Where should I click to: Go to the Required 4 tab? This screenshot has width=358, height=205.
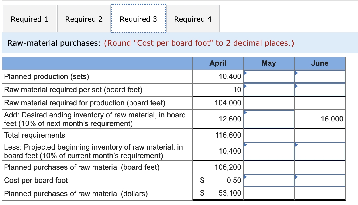(193, 19)
